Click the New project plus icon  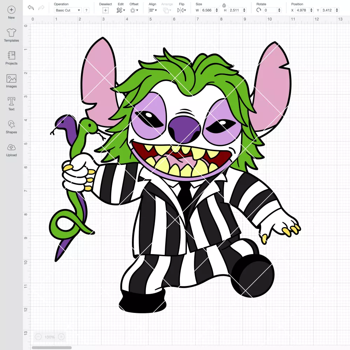pyautogui.click(x=12, y=10)
